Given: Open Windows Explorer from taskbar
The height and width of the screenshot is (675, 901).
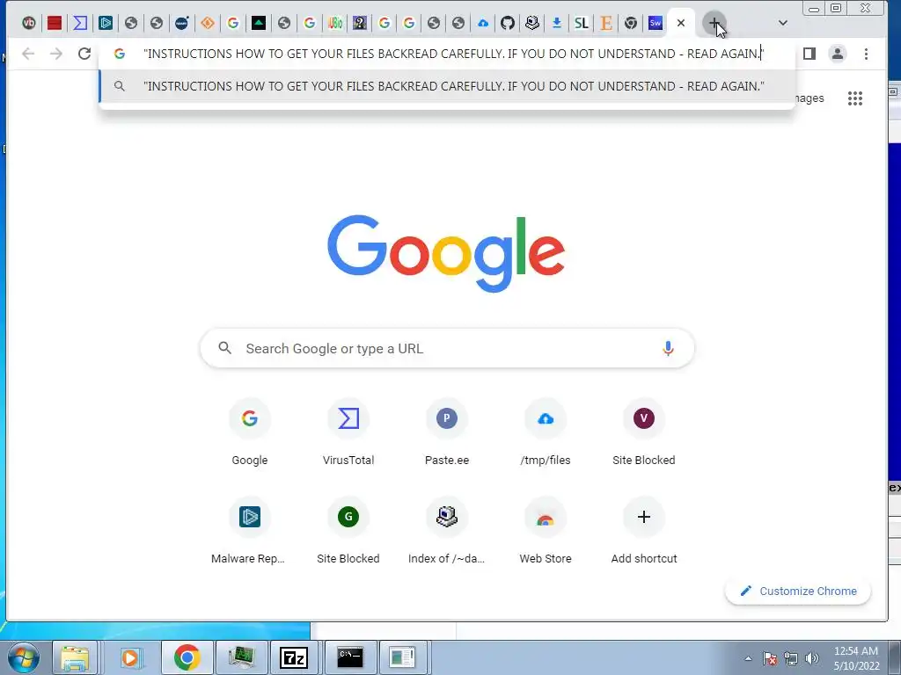Looking at the screenshot, I should click(76, 657).
